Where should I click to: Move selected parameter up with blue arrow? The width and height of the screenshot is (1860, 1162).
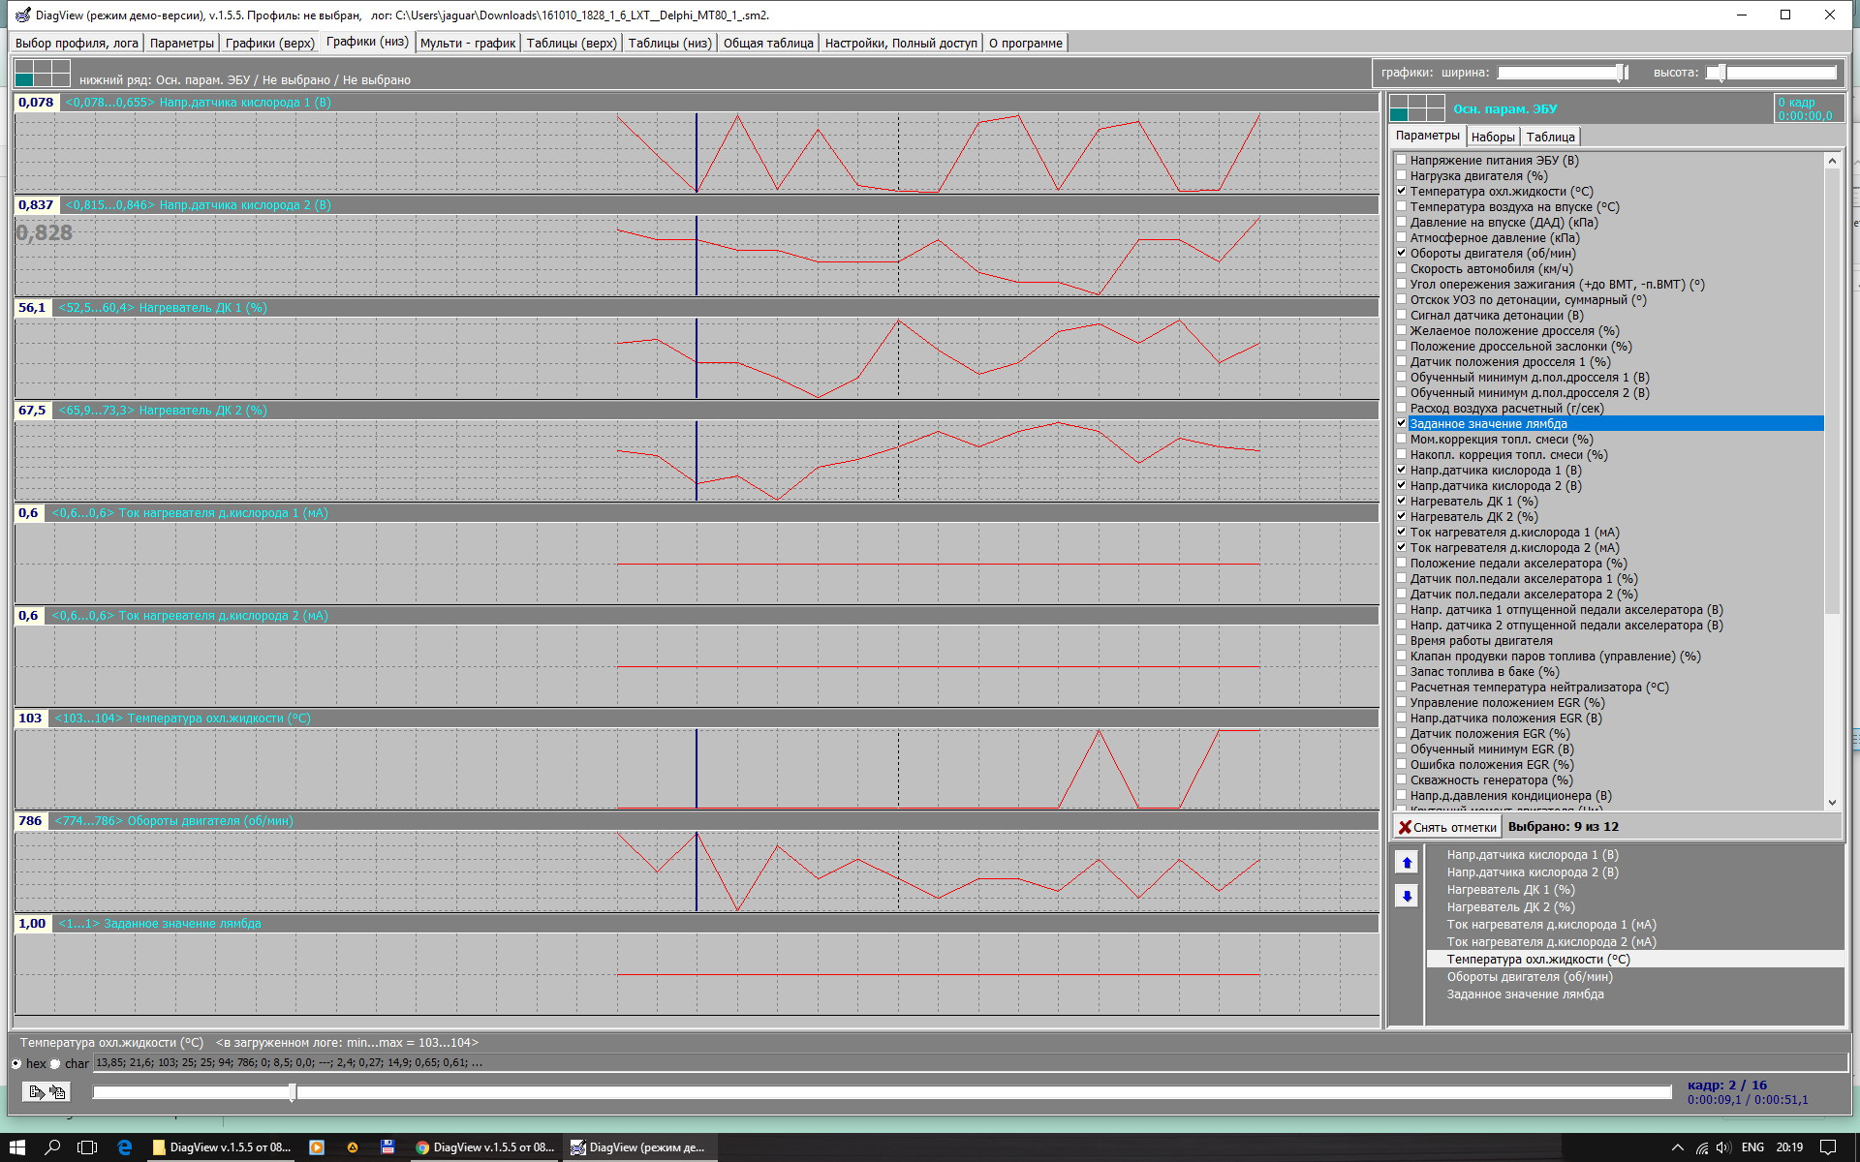[x=1407, y=863]
